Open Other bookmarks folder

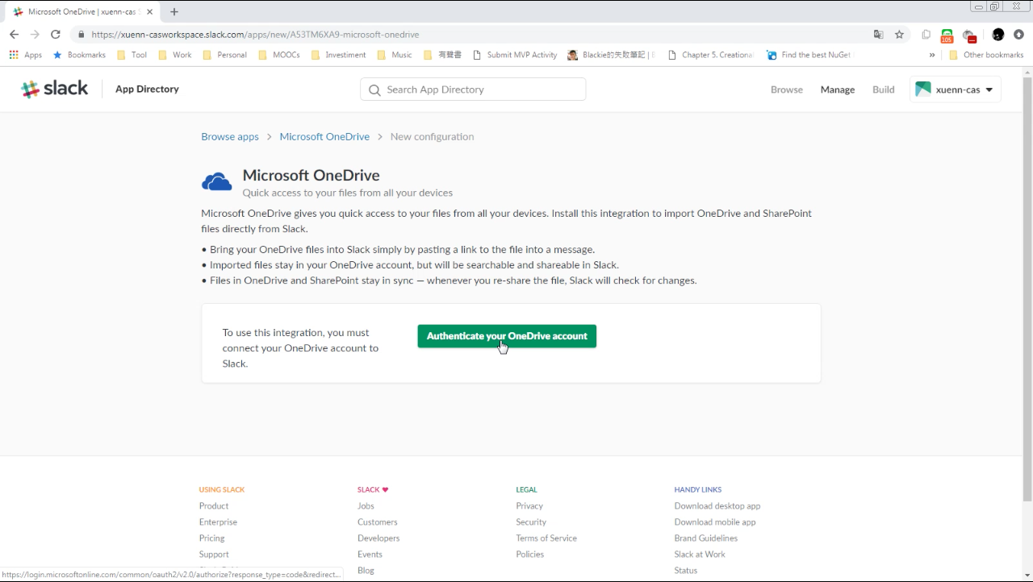pyautogui.click(x=985, y=55)
